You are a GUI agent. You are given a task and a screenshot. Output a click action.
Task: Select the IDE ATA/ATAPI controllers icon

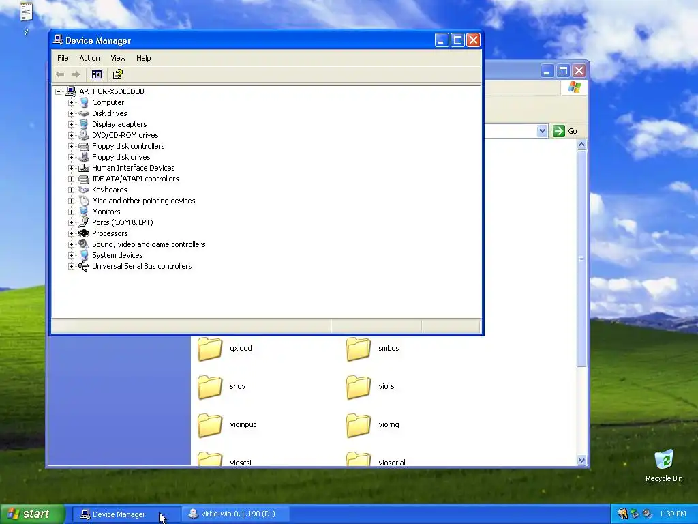[x=84, y=179]
